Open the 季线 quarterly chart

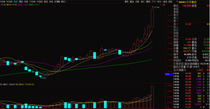point(46,2)
